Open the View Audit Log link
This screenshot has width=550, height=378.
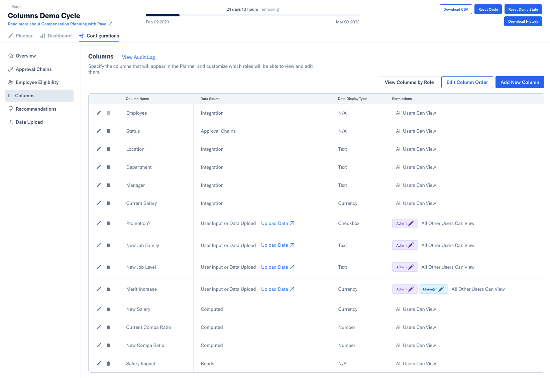click(x=138, y=57)
